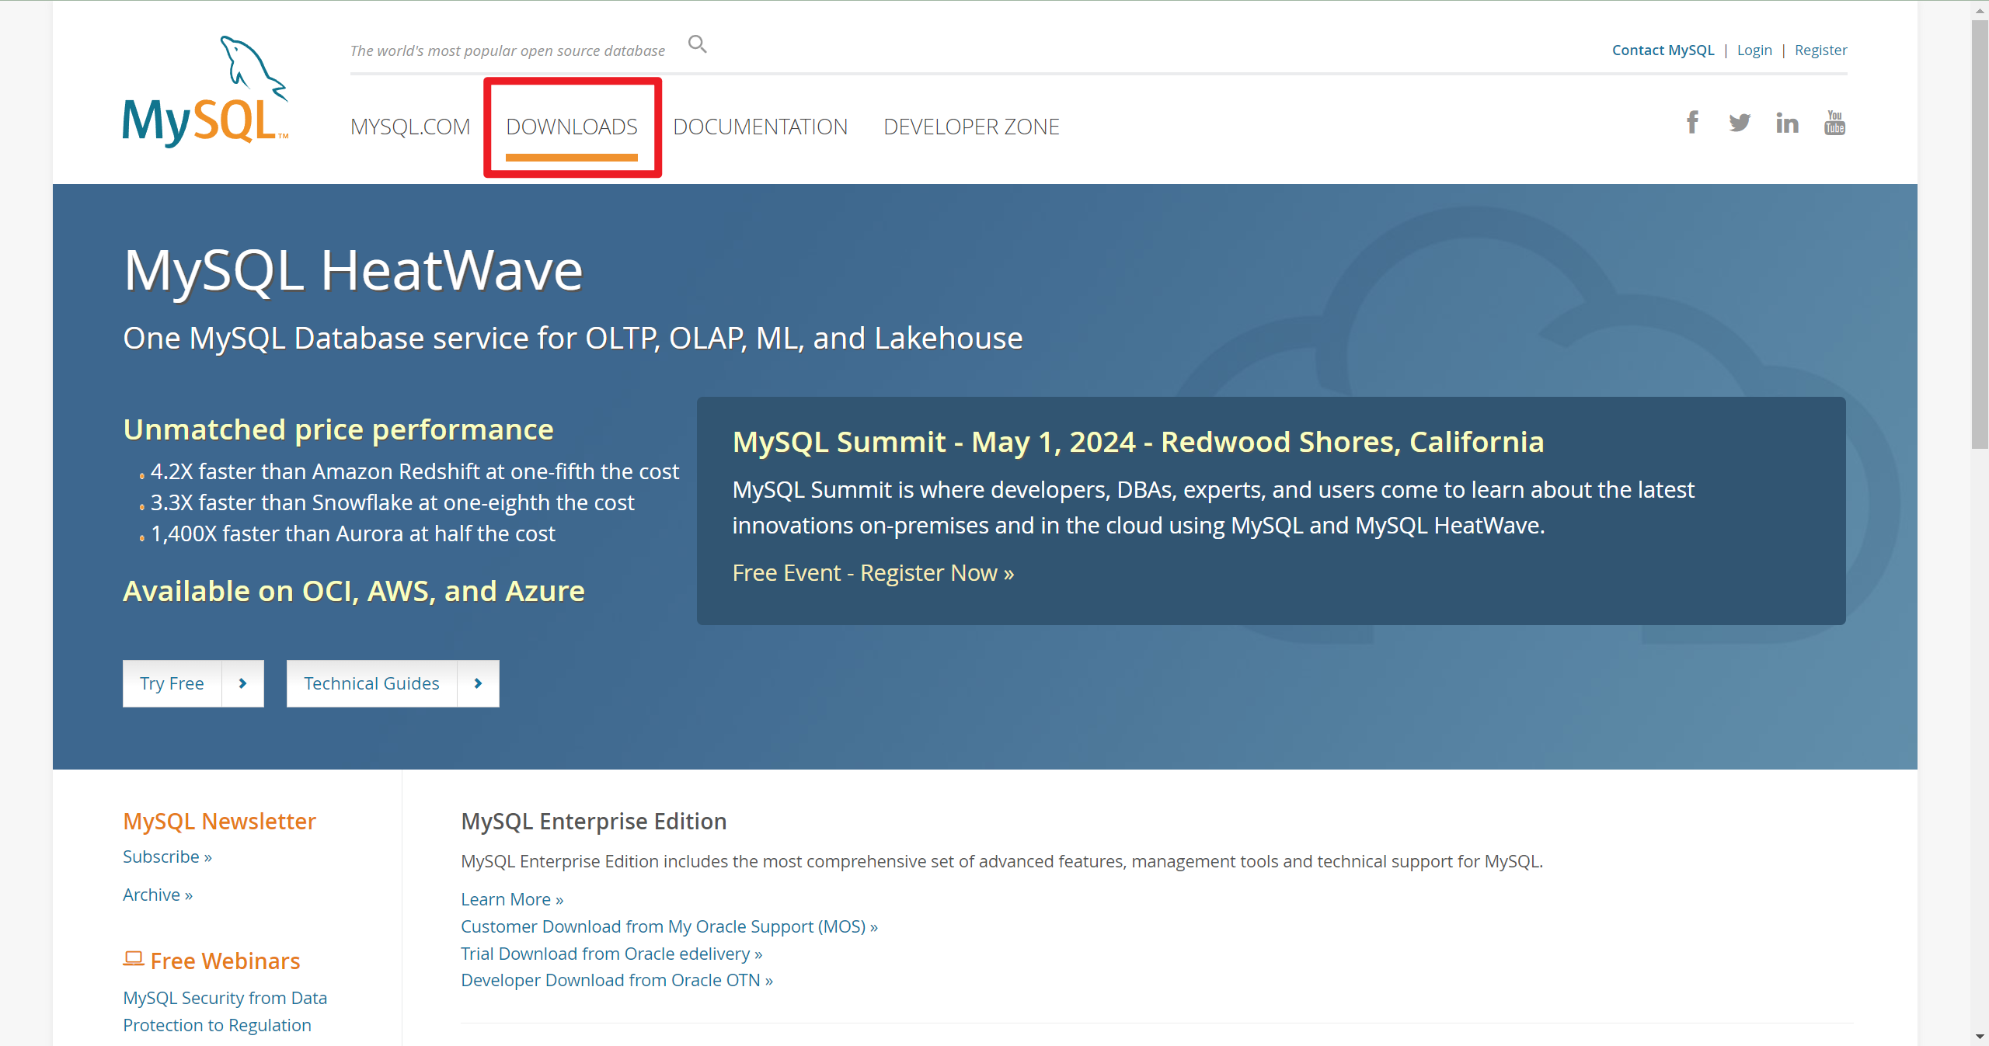Image resolution: width=1989 pixels, height=1046 pixels.
Task: Click arrow beside Try Free button
Action: [242, 683]
